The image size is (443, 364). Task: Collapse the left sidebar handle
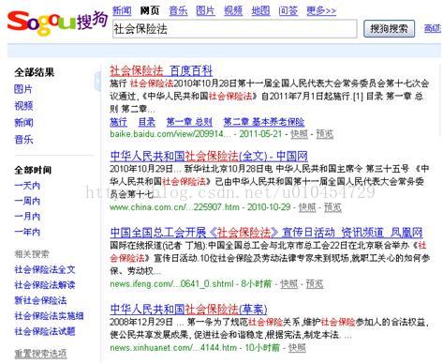97,81
